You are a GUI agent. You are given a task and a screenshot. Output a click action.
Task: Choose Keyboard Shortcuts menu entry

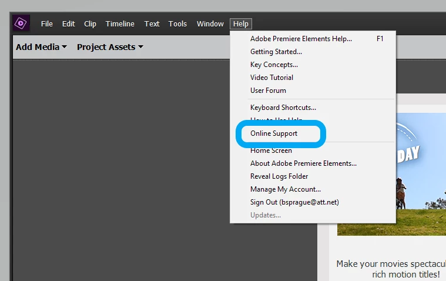point(313,108)
